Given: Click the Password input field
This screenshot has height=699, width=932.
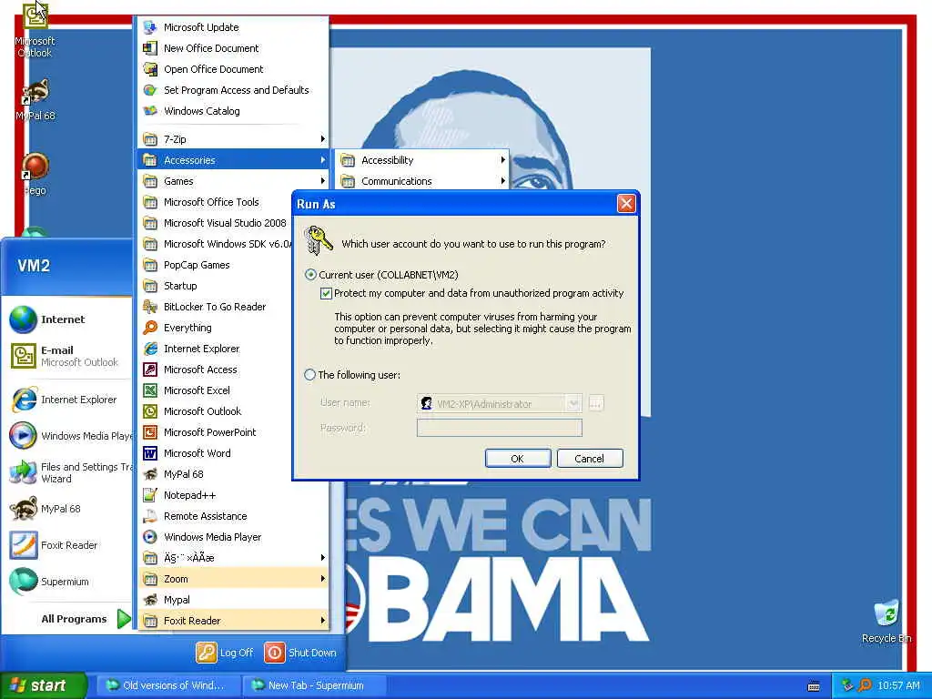Looking at the screenshot, I should (500, 428).
